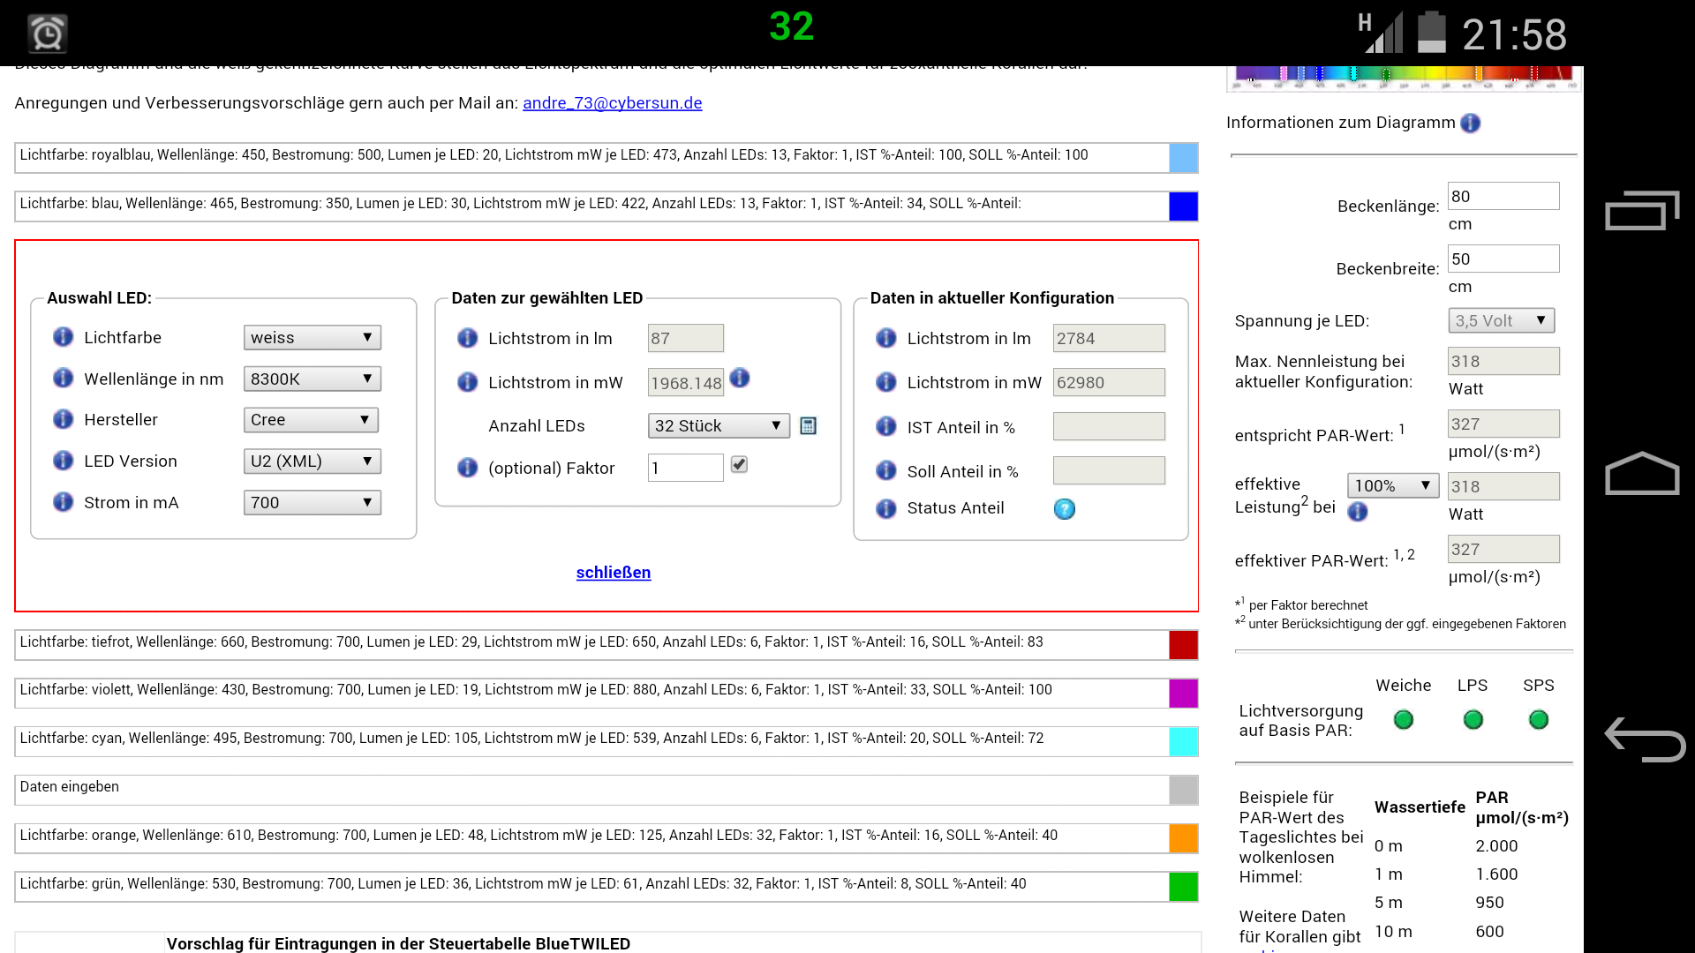
Task: Open the Spannung je LED dropdown
Action: point(1501,321)
